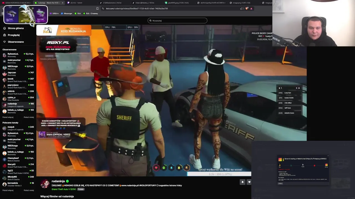The image size is (355, 199).
Task: Open the Classybeef recommended channel
Action: 18,159
